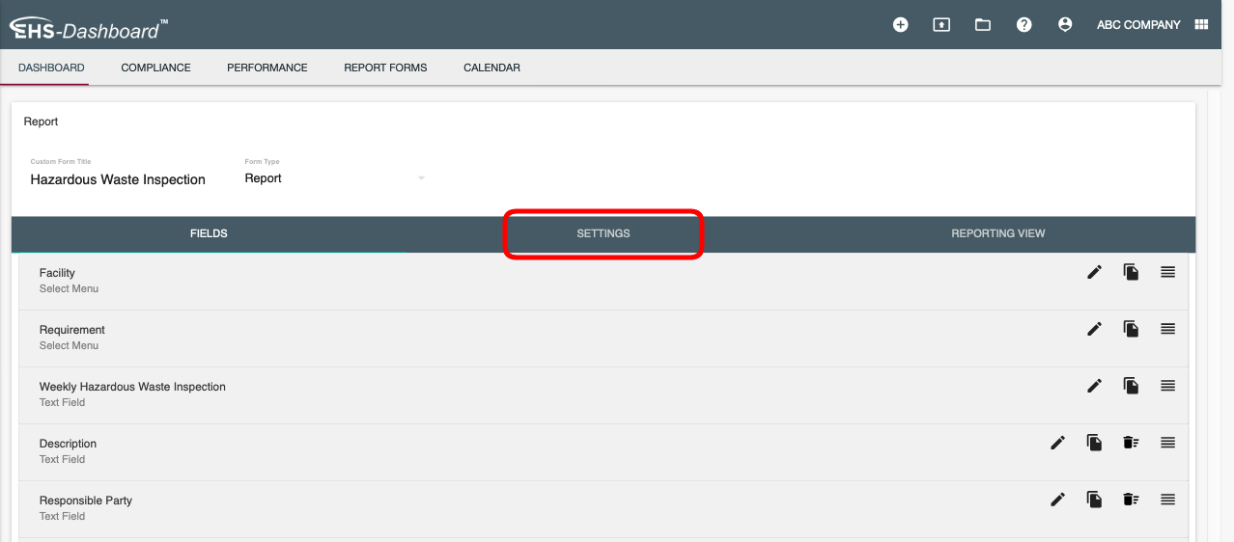Go to Report Forms in navigation
1234x542 pixels.
(385, 68)
